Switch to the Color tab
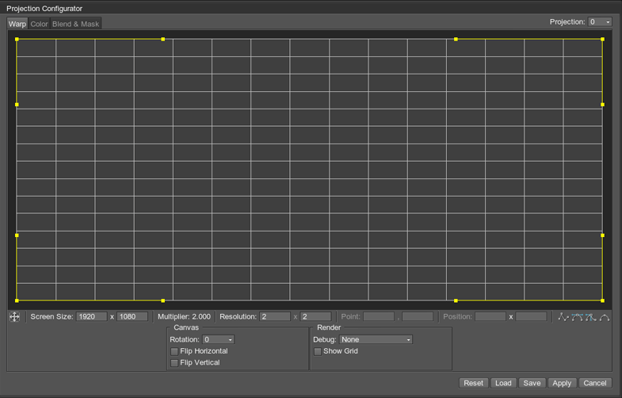 (39, 24)
